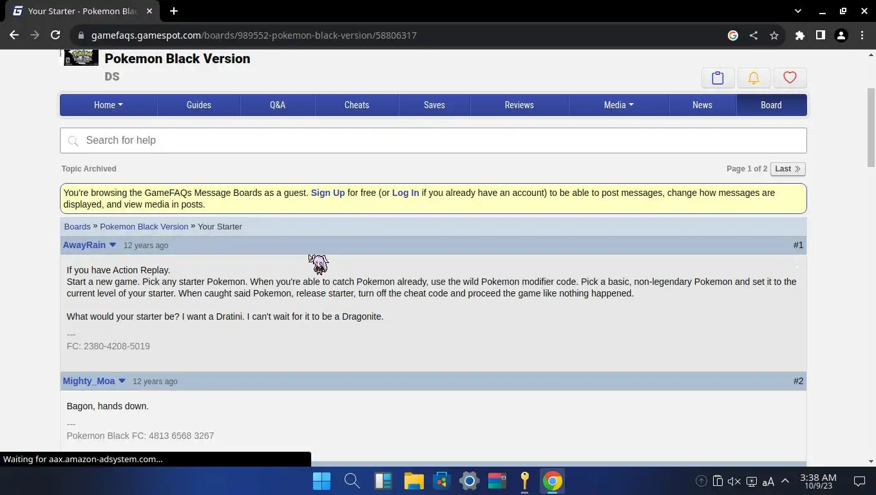Open the Home dropdown menu
This screenshot has height=495, width=876.
(108, 105)
